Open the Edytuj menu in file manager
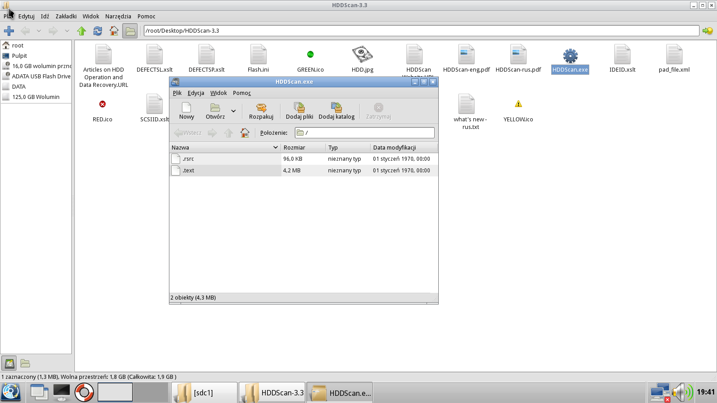717x403 pixels. click(x=26, y=16)
